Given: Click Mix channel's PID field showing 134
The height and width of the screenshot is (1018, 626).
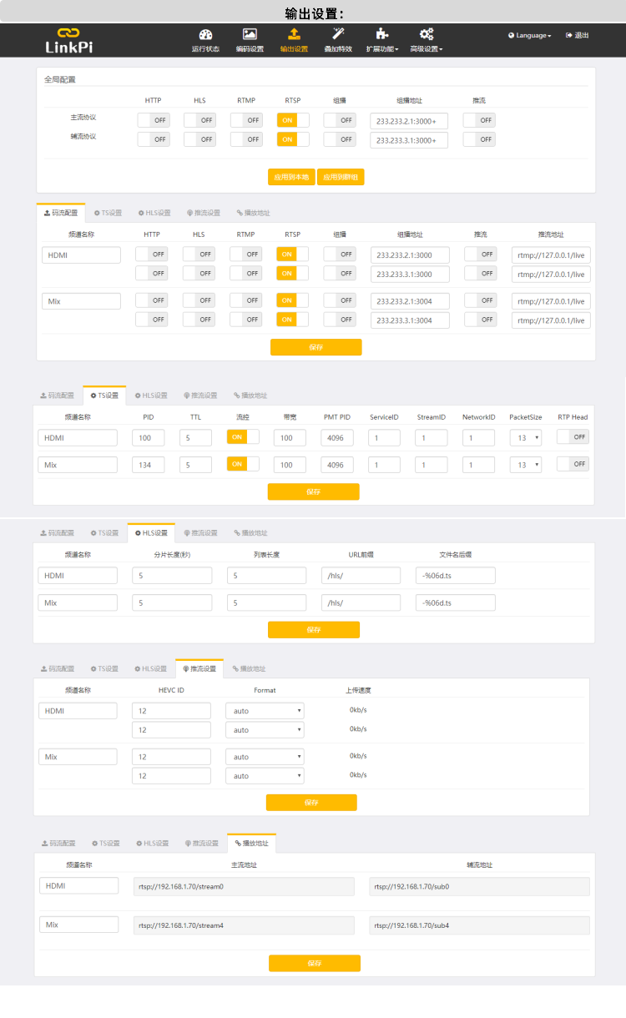Looking at the screenshot, I should point(148,465).
